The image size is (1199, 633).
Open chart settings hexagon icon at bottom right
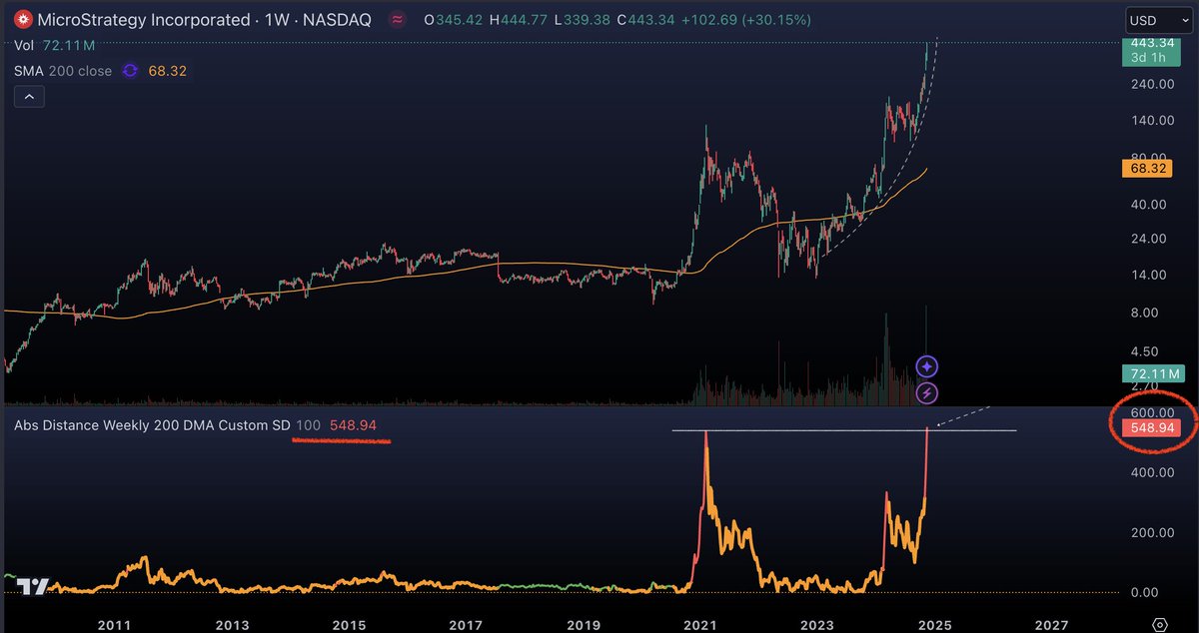tap(1159, 624)
